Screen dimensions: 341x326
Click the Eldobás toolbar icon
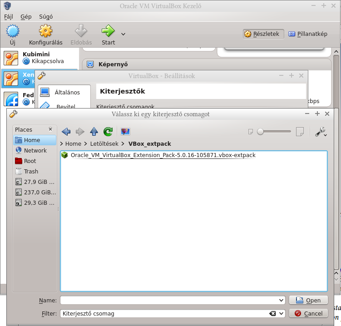(81, 31)
